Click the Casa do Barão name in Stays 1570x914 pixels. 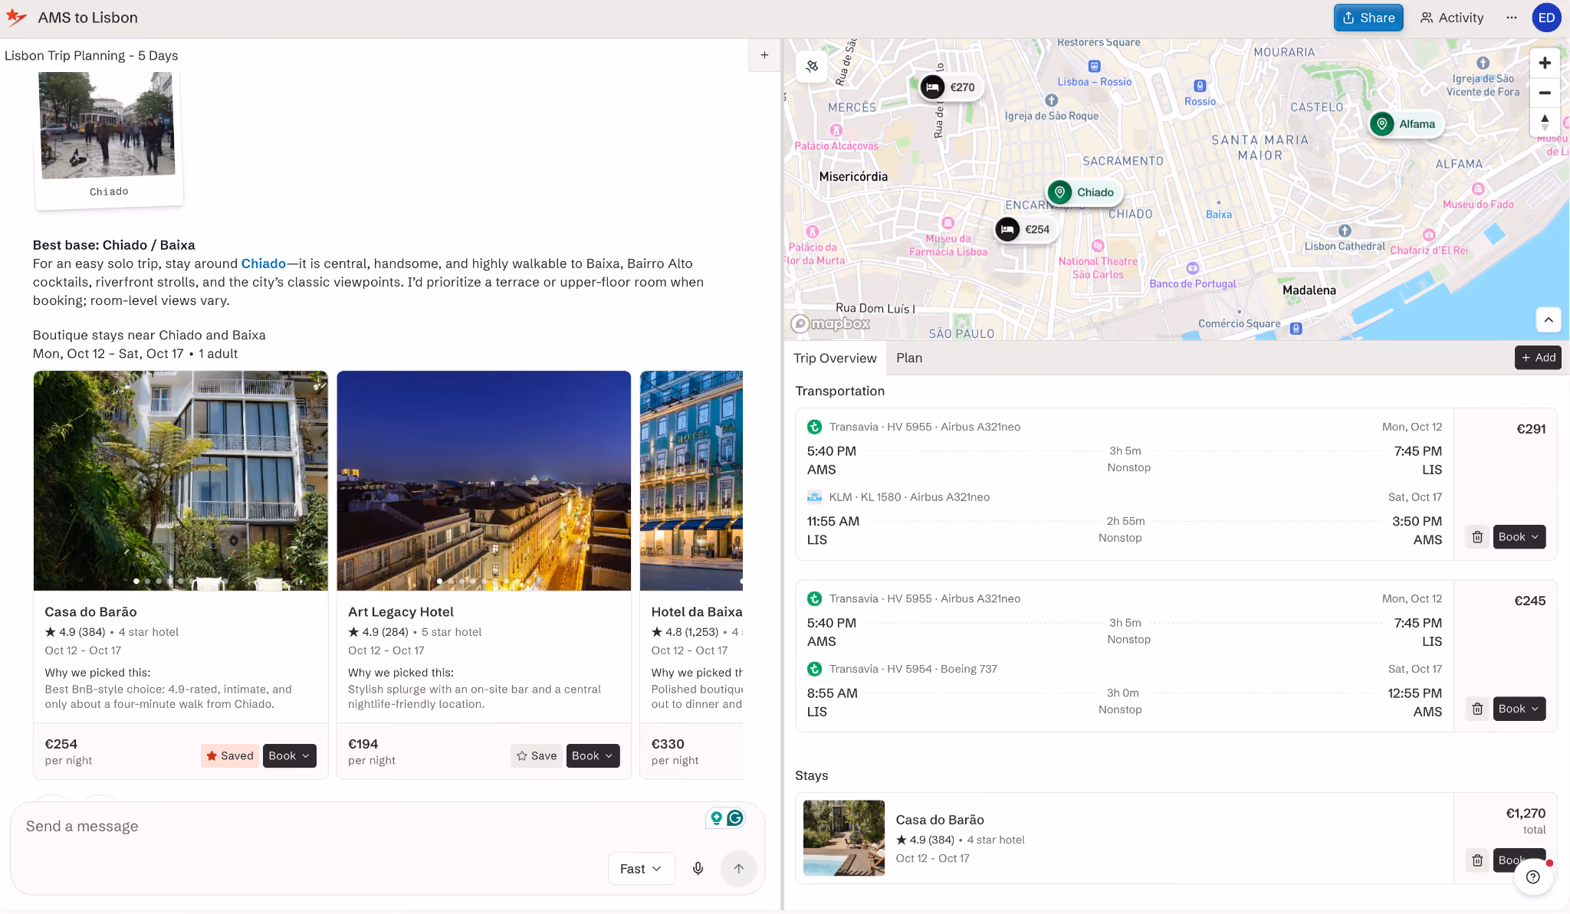[x=940, y=820]
